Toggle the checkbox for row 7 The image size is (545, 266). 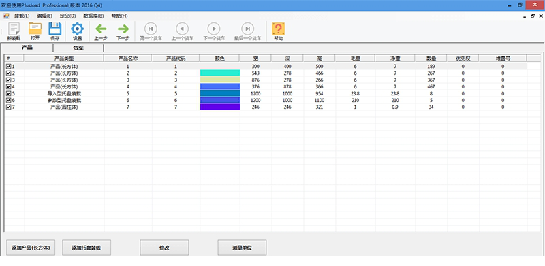(8, 107)
